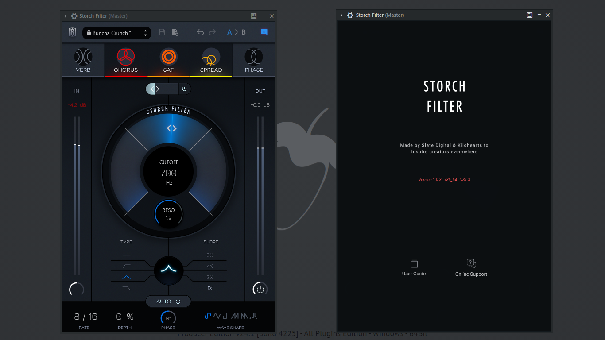The height and width of the screenshot is (340, 605).
Task: Click the RESO resonance knob
Action: tap(169, 213)
